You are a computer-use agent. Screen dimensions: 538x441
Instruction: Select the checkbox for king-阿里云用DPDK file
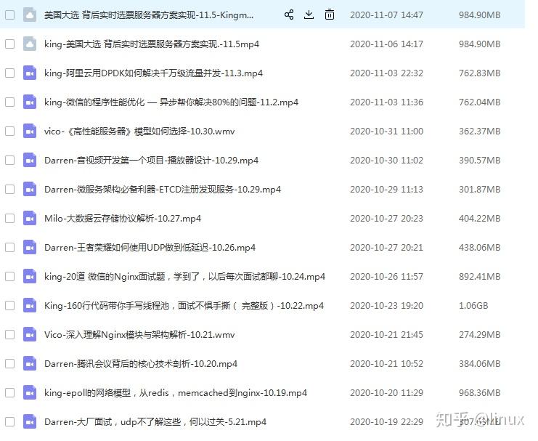(10, 73)
